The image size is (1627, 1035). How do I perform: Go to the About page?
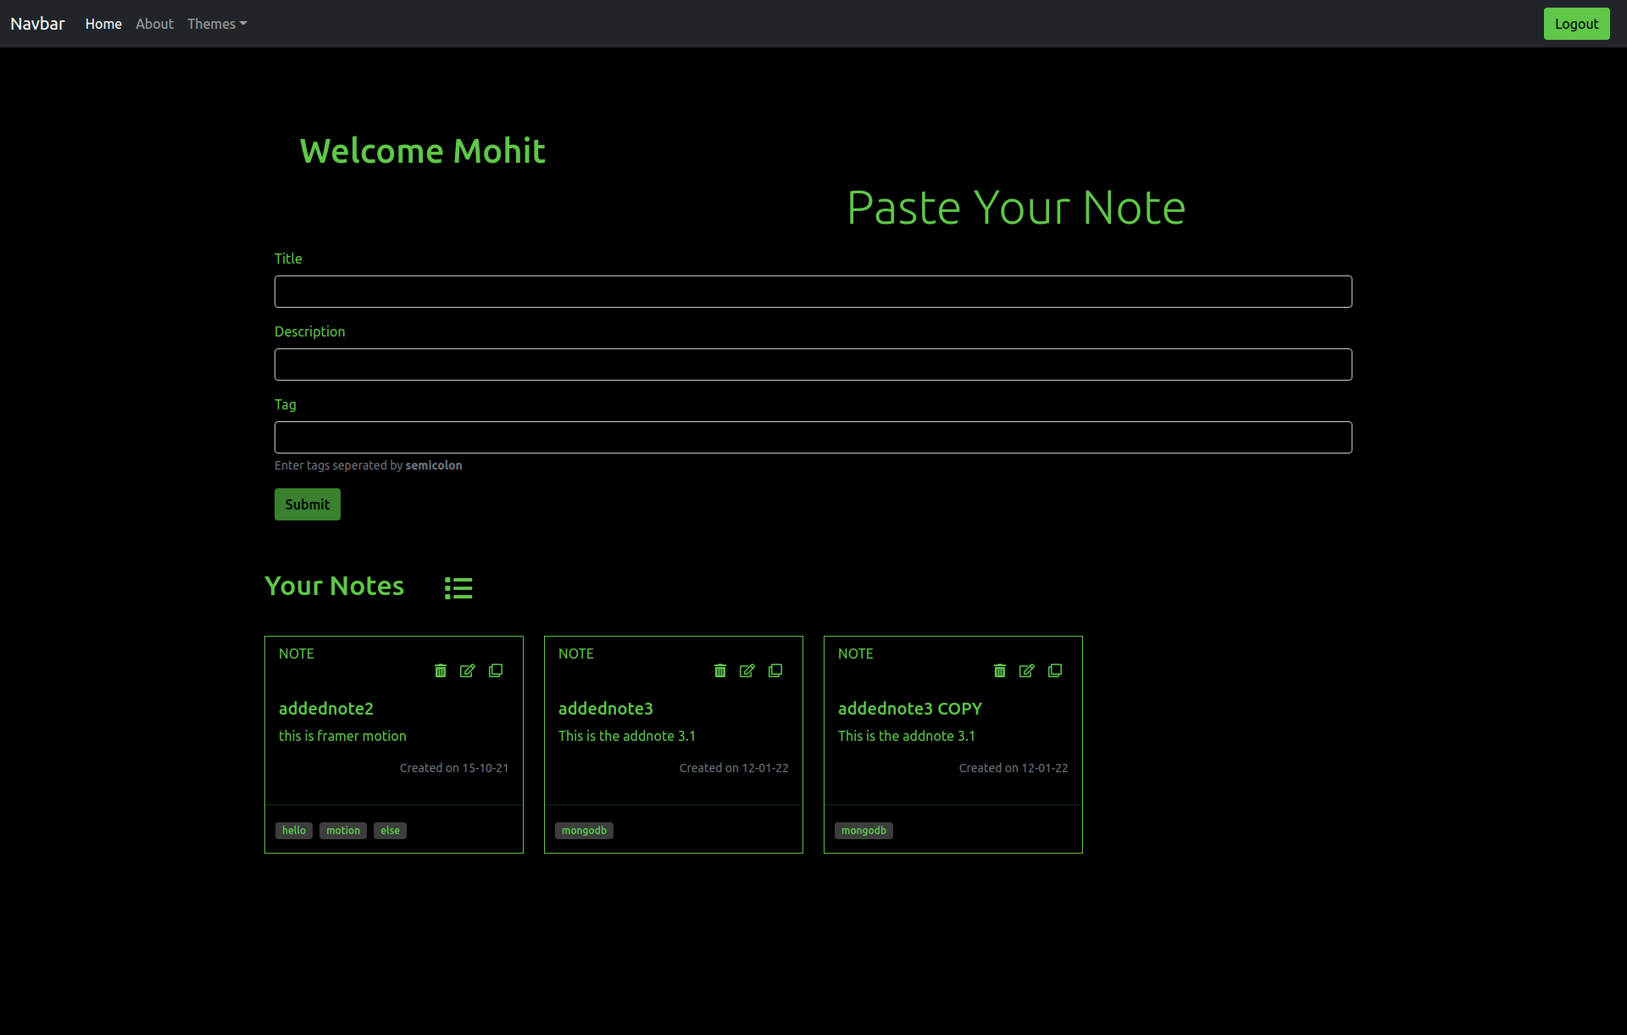click(x=154, y=24)
